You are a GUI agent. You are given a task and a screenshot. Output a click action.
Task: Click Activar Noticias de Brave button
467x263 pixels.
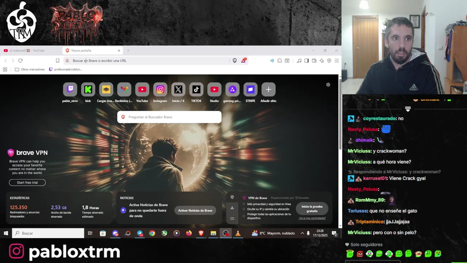click(x=195, y=210)
